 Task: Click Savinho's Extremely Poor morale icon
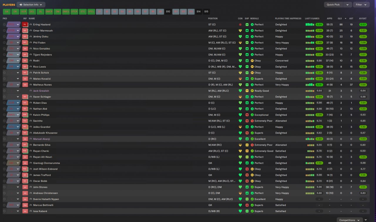pos(252,121)
